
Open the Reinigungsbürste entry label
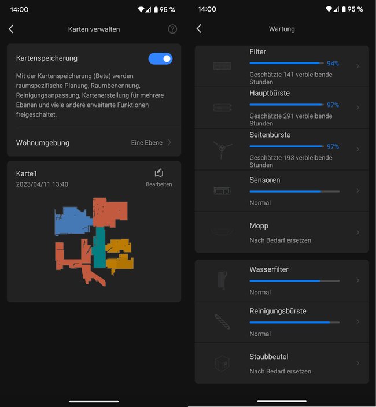[278, 311]
